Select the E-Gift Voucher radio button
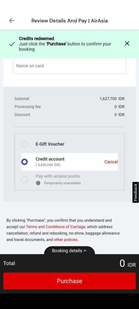 point(24,144)
